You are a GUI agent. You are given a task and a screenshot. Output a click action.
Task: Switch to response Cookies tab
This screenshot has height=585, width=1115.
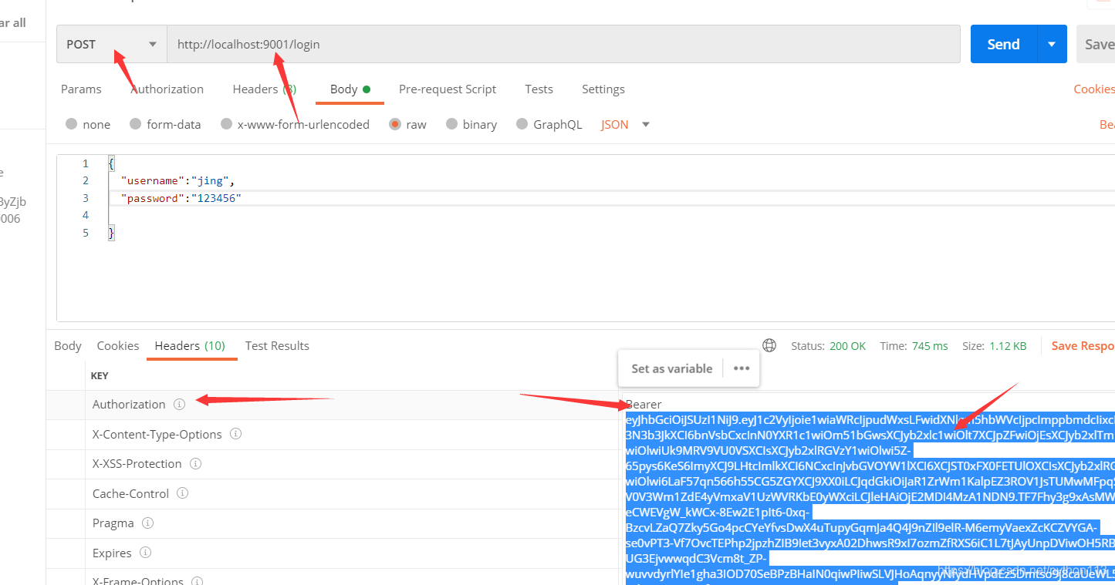click(x=118, y=346)
